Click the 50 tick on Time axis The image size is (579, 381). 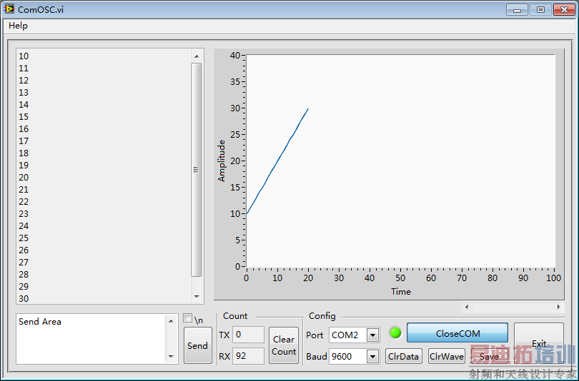[400, 278]
